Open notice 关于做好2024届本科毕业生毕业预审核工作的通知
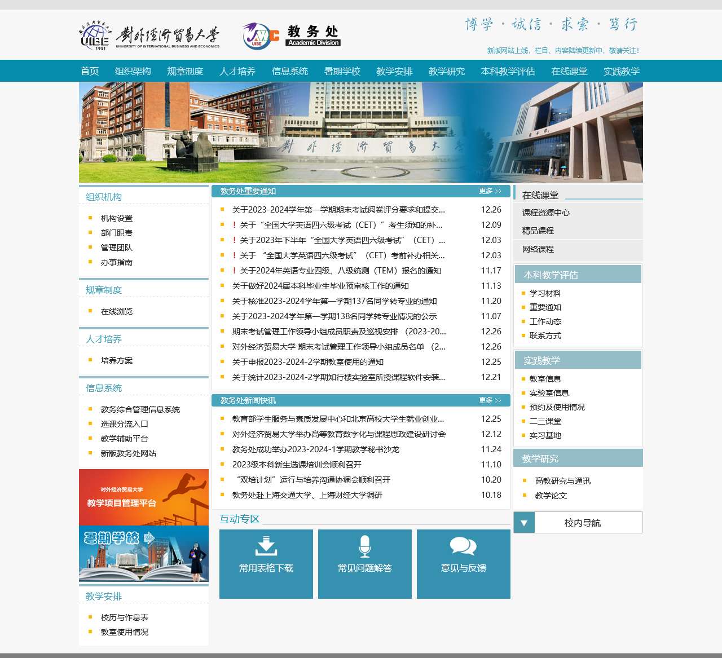This screenshot has height=658, width=722. coord(320,286)
